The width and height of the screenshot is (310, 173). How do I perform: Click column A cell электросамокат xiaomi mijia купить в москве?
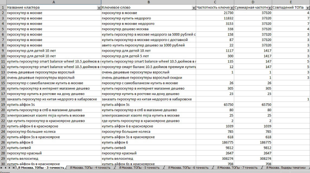[x=54, y=115]
